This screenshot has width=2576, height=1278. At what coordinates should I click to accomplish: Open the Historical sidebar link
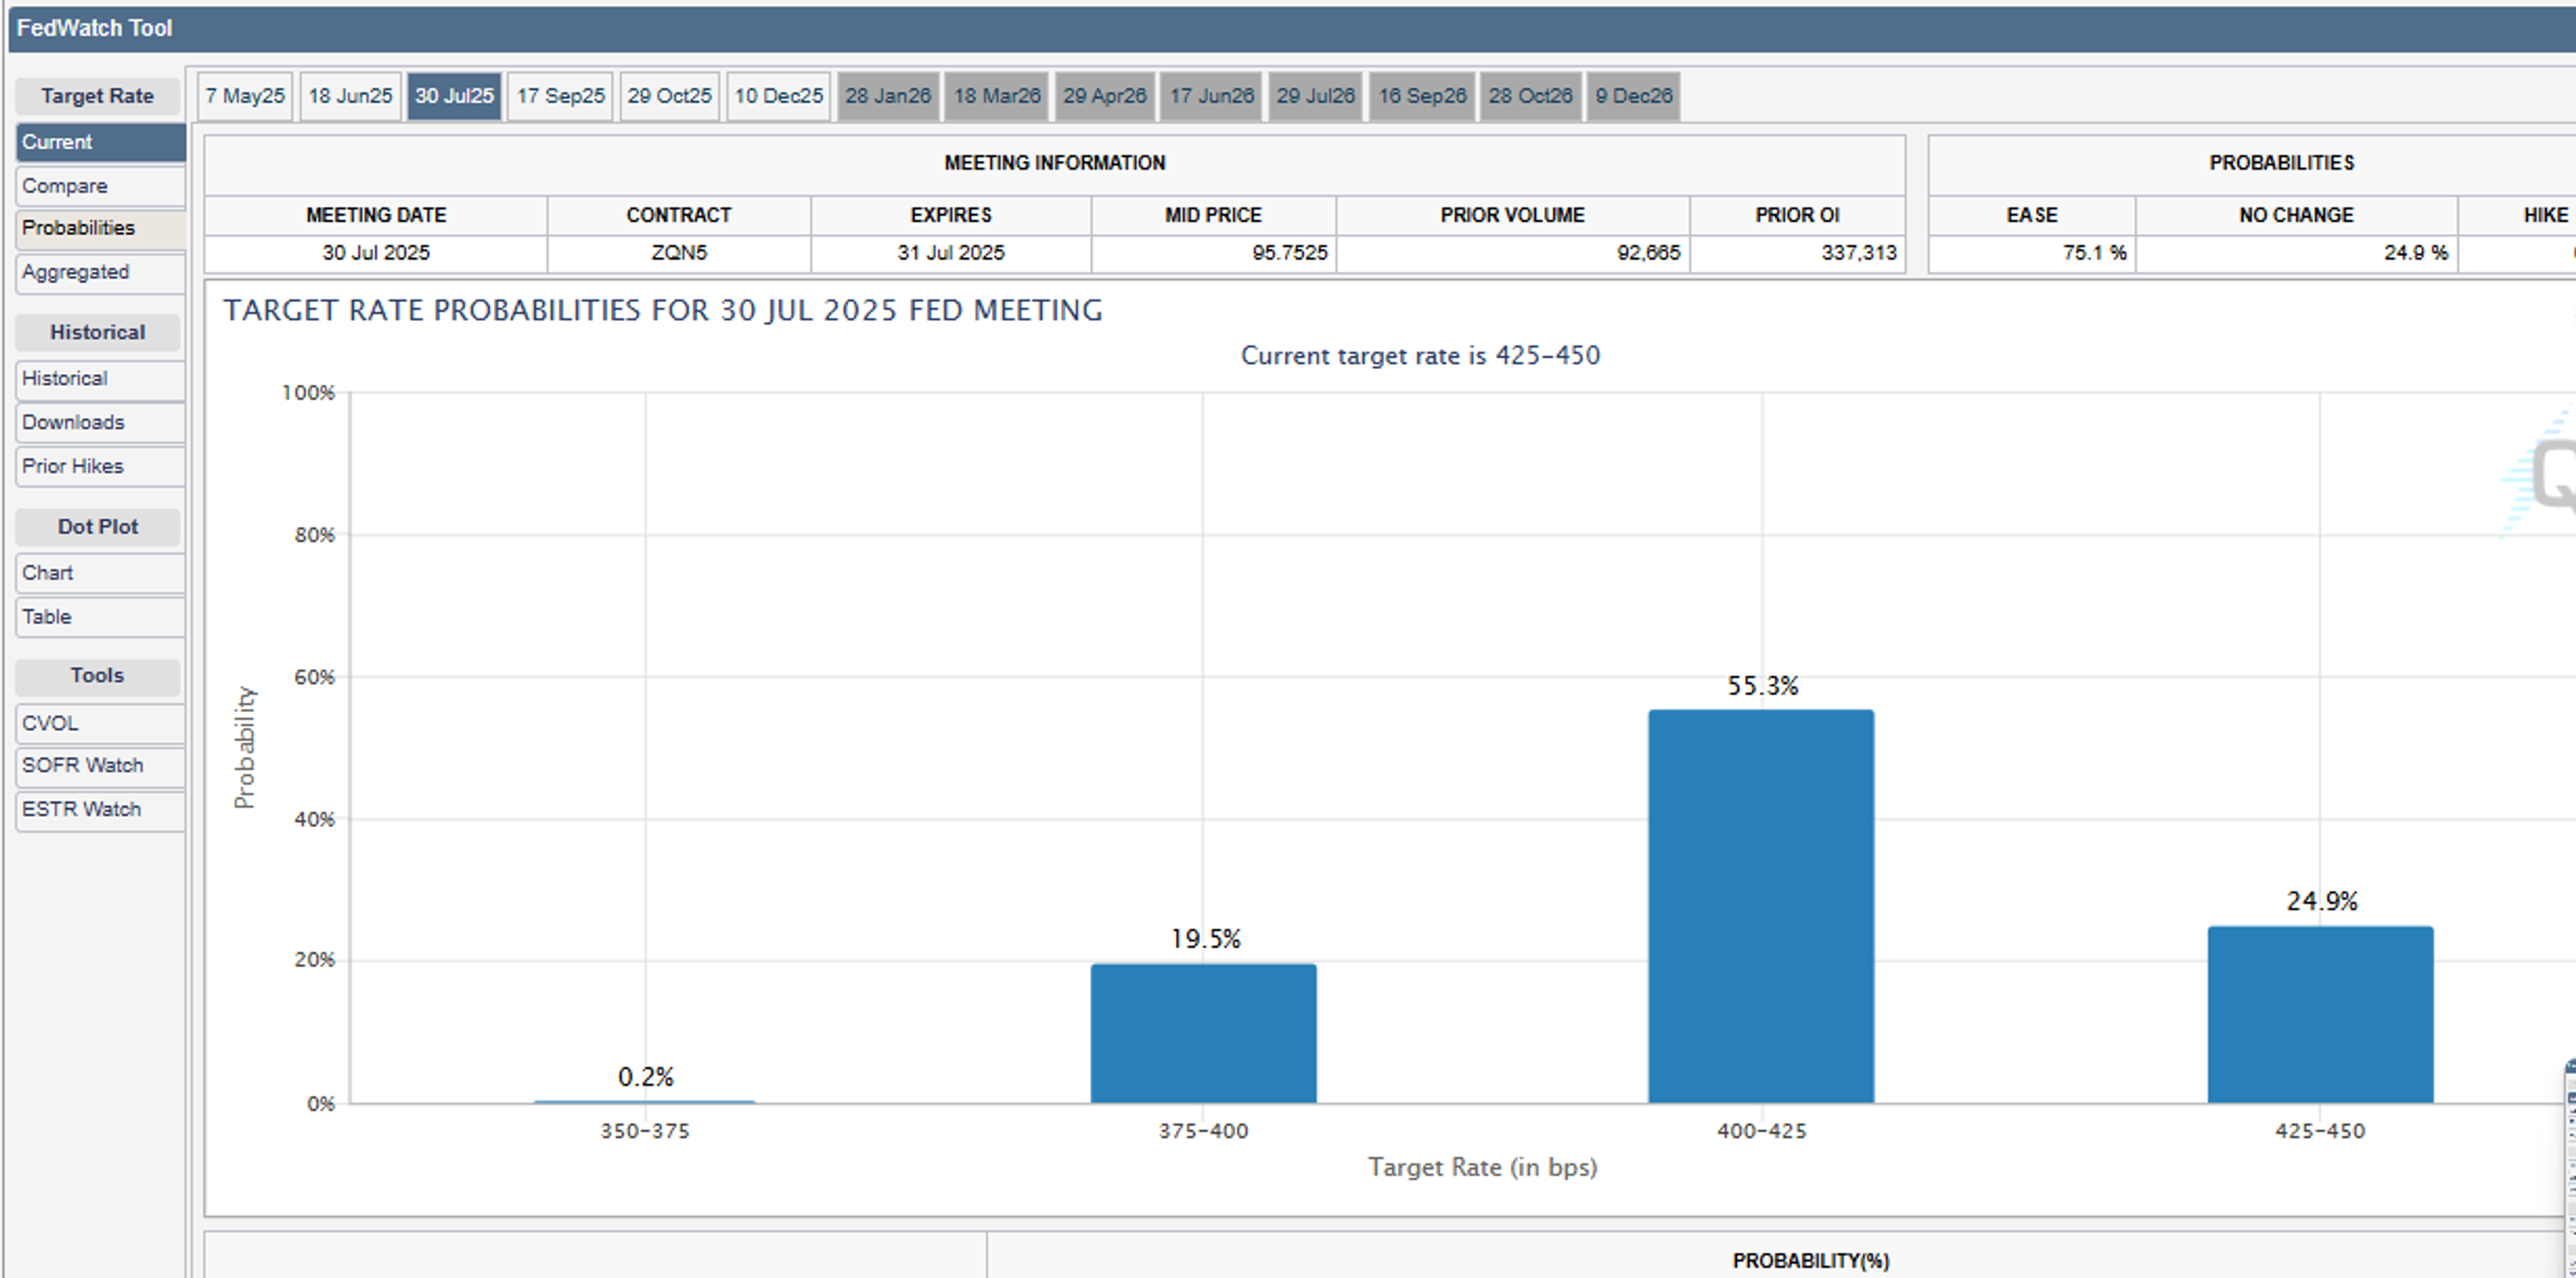click(x=99, y=379)
